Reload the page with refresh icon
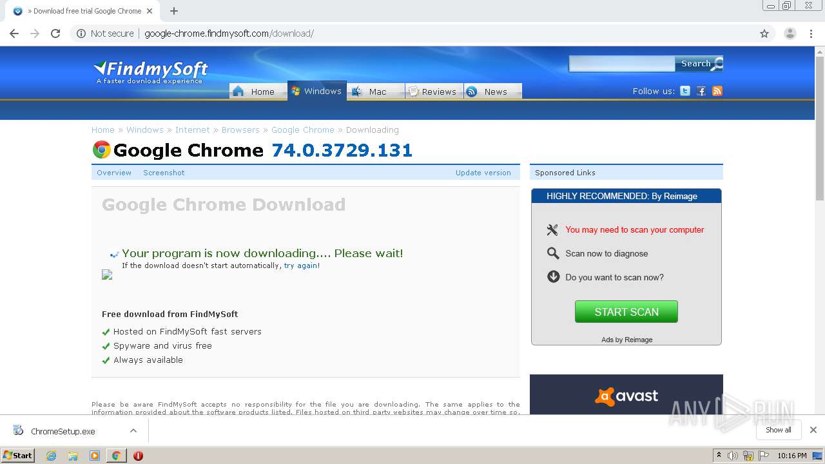Viewport: 825px width, 464px height. point(55,34)
